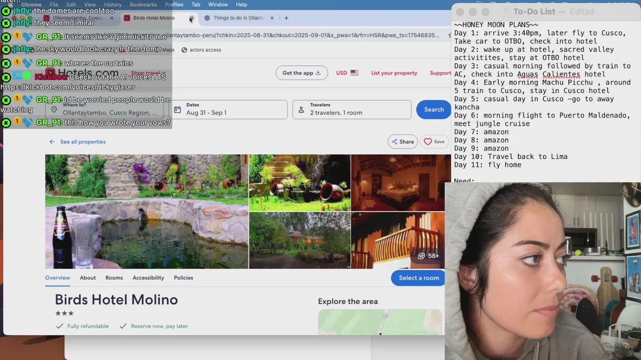Click the globe favicon of Things to do tab
Viewport: 641px width, 360px height.
[207, 18]
